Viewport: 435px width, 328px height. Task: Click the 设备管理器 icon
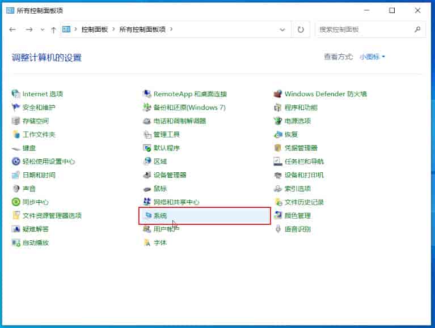coord(147,175)
